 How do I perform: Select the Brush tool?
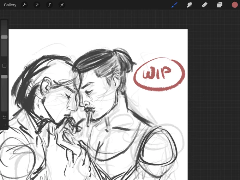tap(174, 5)
